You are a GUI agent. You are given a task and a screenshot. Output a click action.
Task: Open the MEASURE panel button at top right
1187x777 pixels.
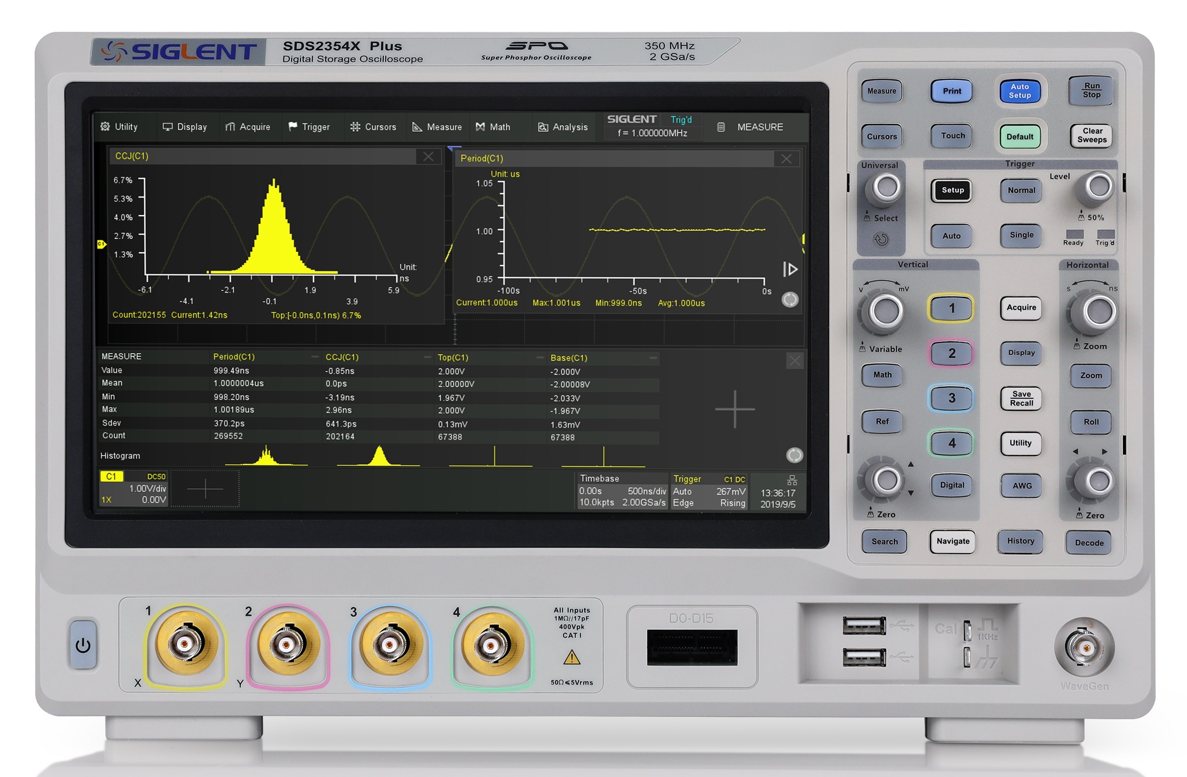[750, 126]
